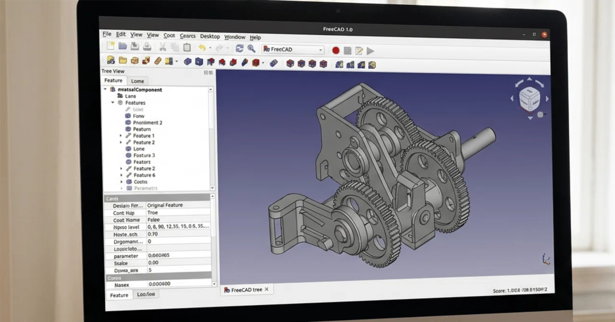Run the macro with the play triangle
The image size is (615, 322).
point(370,51)
